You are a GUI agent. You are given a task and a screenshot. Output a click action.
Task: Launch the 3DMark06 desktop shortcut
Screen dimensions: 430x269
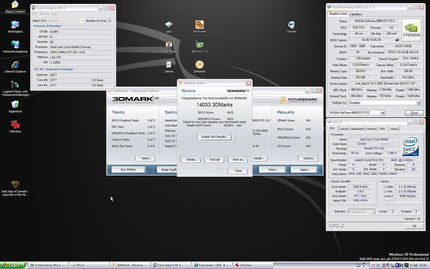199,67
